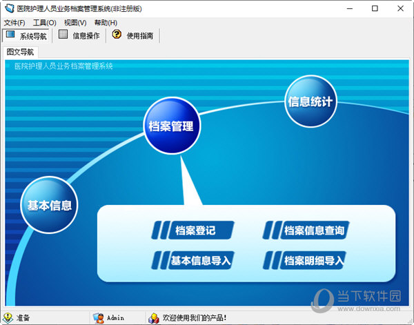414x325 pixels.
Task: Click the 信息操作 grid icon
Action: (x=63, y=35)
